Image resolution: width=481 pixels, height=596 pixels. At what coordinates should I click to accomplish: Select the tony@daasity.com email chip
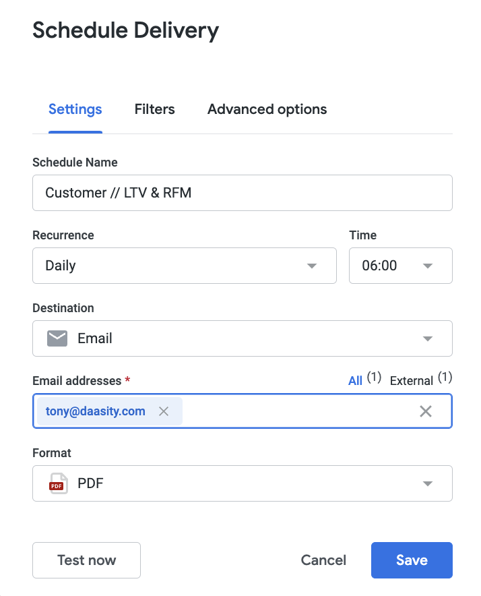click(96, 411)
